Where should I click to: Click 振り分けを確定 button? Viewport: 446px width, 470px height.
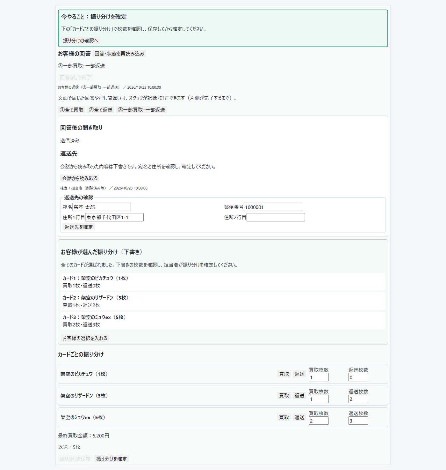pyautogui.click(x=111, y=459)
